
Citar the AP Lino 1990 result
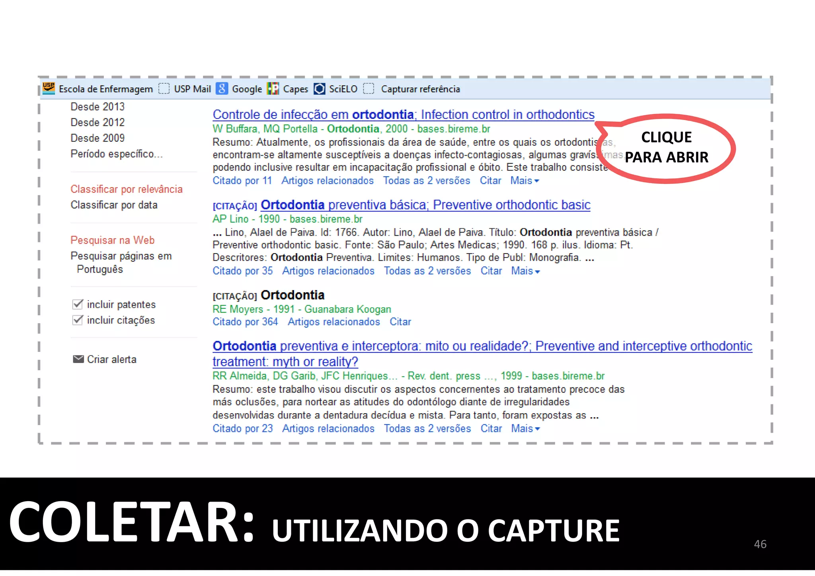click(x=491, y=271)
